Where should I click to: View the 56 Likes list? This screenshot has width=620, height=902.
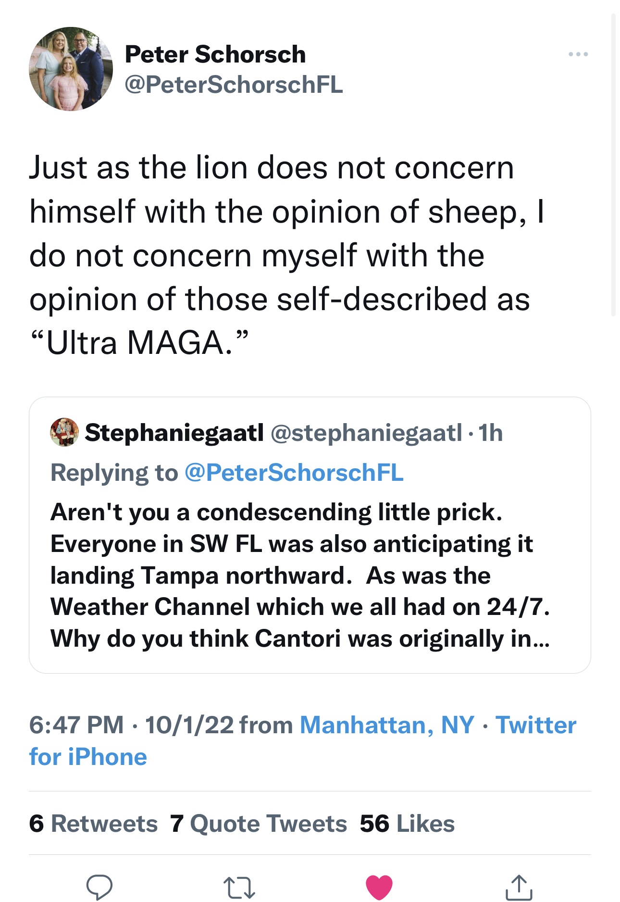pos(407,823)
